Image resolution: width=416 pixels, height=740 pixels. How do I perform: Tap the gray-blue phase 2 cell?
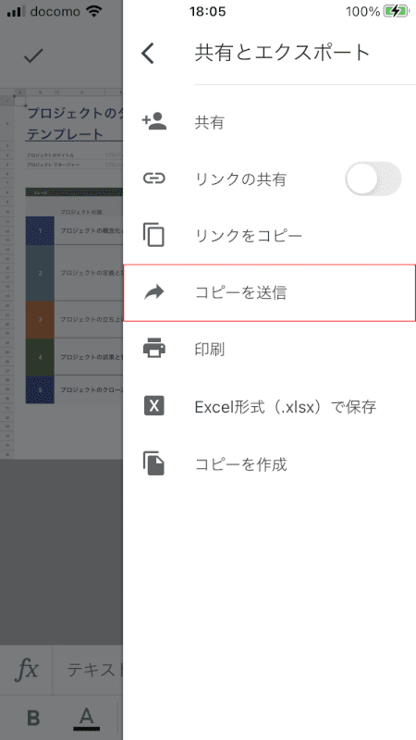coord(40,273)
